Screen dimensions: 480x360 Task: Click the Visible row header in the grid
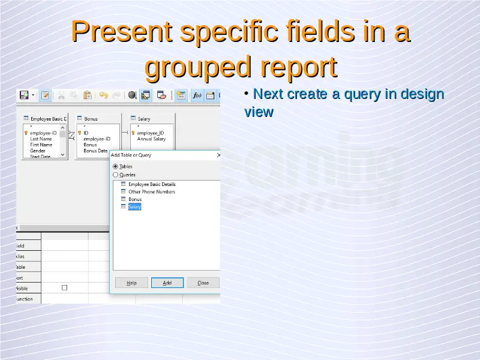28,289
